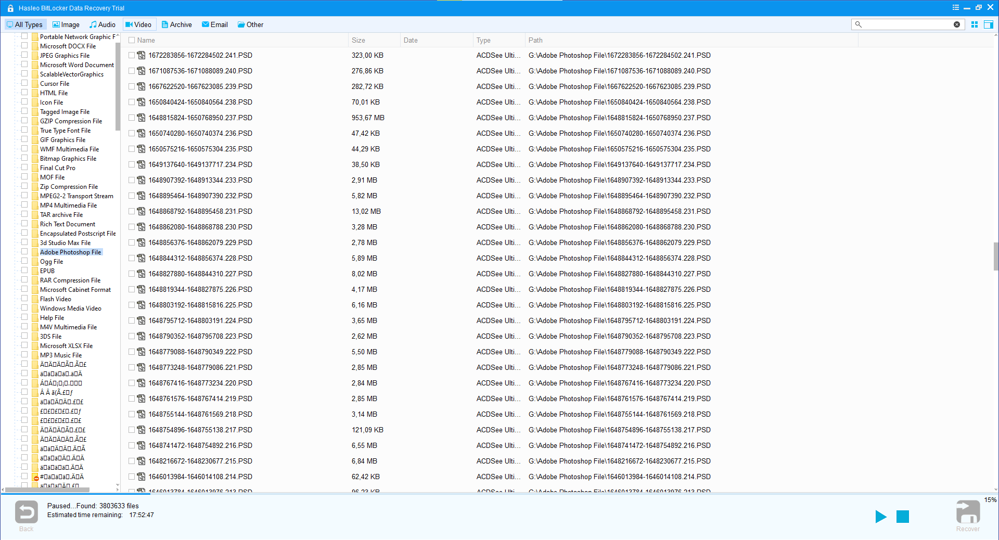Tick the Bitmap Graphics File checkbox
This screenshot has width=999, height=540.
[24, 158]
